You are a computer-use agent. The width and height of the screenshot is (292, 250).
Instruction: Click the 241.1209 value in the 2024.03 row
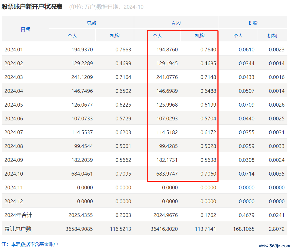click(82, 77)
